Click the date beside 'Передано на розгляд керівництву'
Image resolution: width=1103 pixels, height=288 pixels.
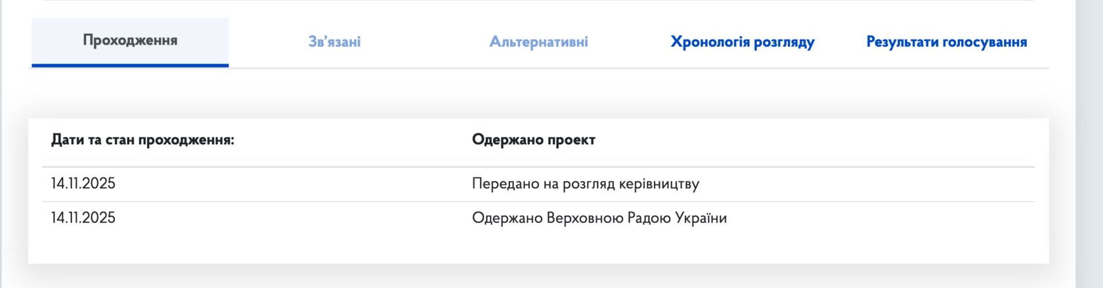pos(83,184)
